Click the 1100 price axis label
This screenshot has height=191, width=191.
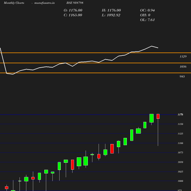[x=180, y=143]
